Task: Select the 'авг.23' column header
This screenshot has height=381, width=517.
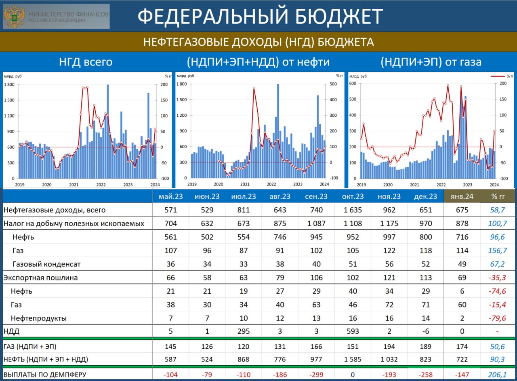Action: [280, 196]
